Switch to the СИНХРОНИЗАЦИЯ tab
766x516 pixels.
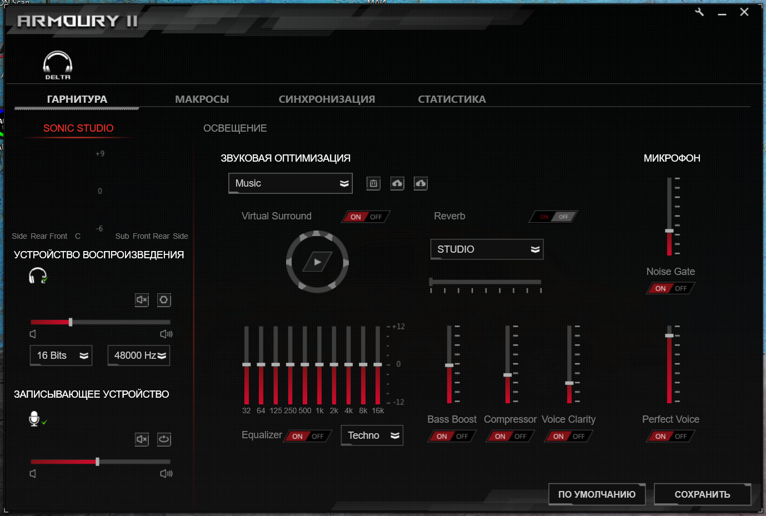(327, 99)
